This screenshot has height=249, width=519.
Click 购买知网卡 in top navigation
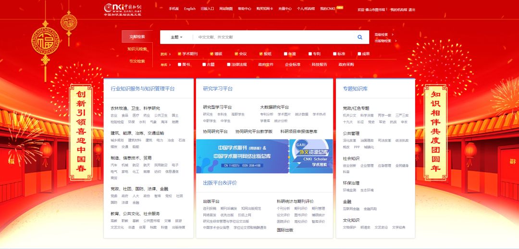coord(264,9)
